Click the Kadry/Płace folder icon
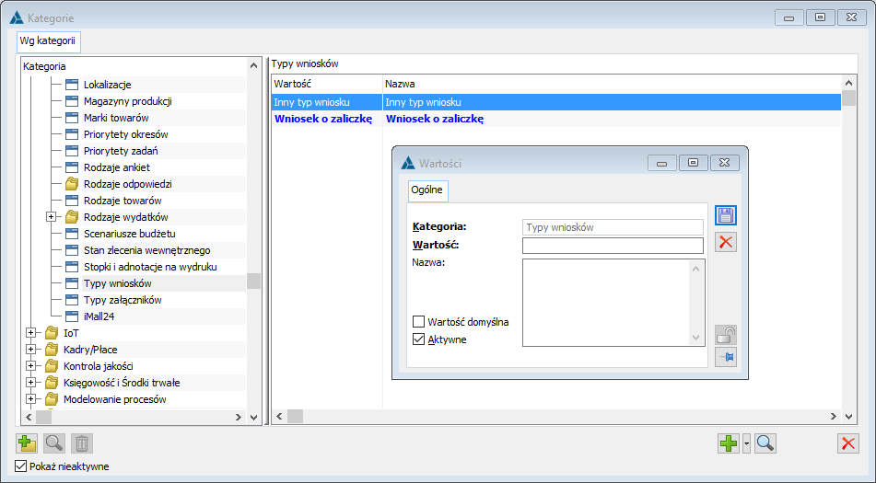The image size is (876, 483). 52,350
